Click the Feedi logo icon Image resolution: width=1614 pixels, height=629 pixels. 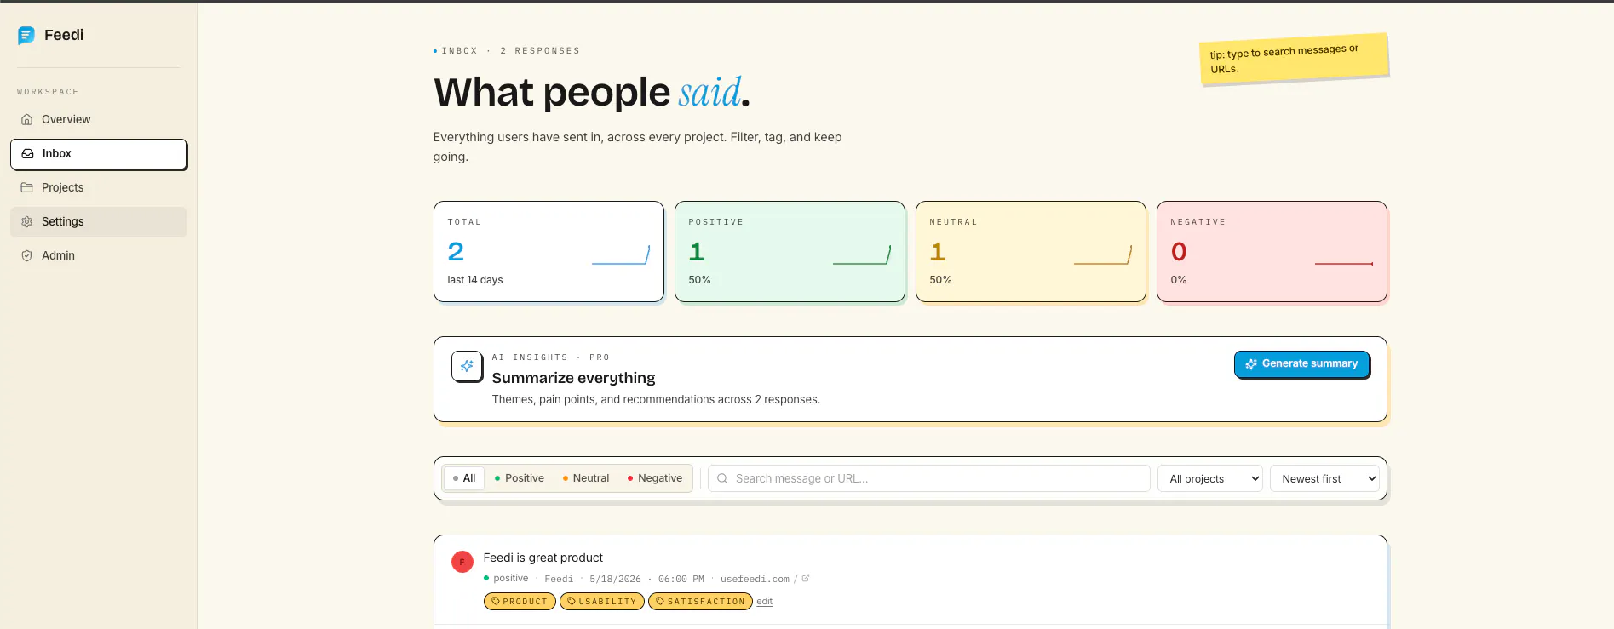pyautogui.click(x=26, y=35)
